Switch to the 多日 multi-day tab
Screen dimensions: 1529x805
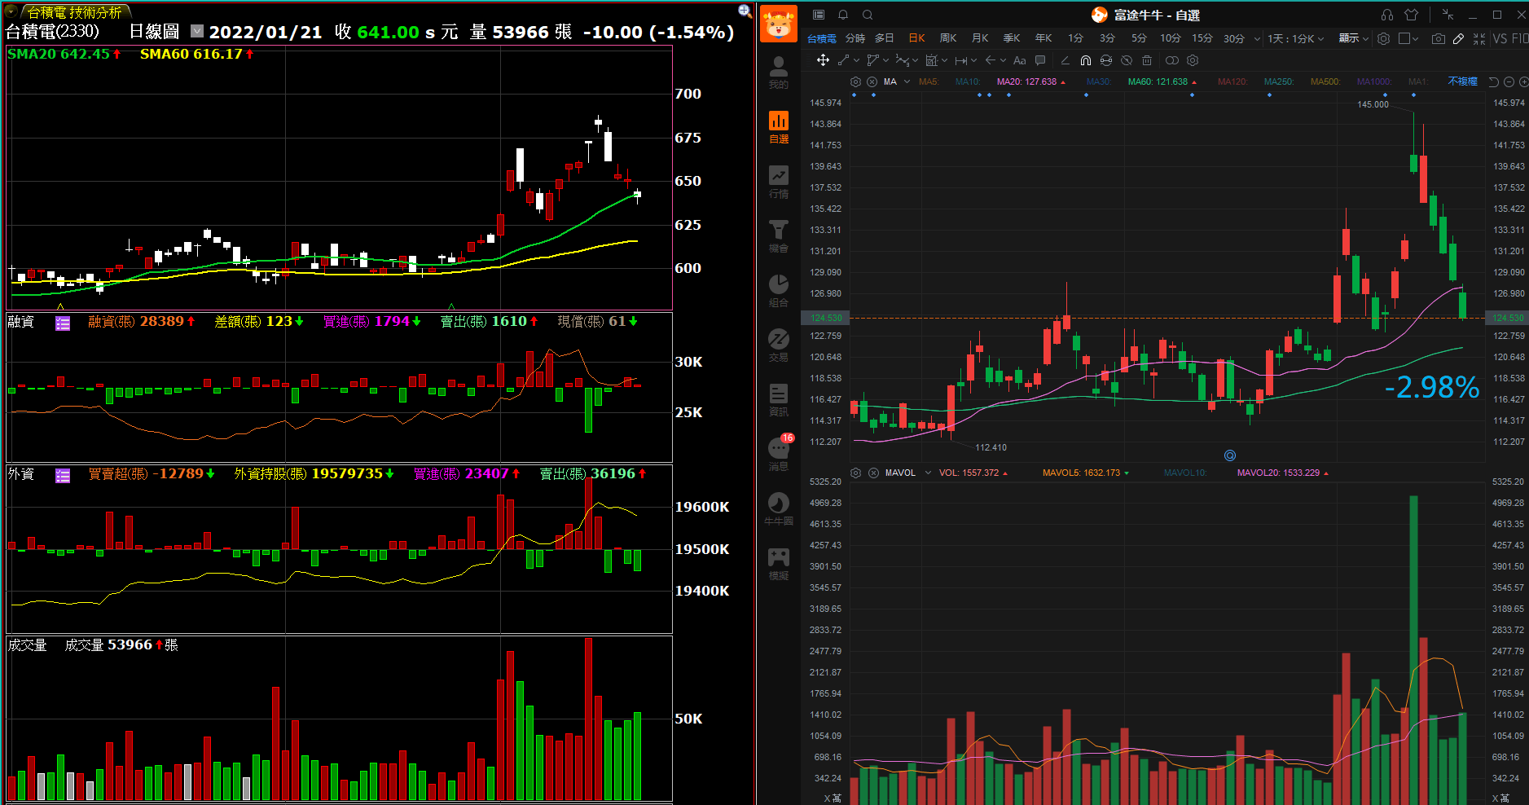pos(885,38)
